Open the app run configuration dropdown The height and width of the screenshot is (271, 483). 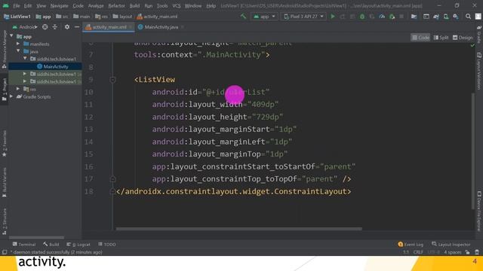[264, 17]
